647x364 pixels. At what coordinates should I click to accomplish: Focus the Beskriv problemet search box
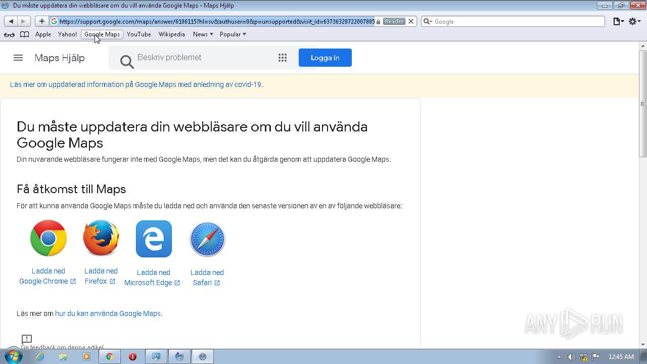(202, 58)
